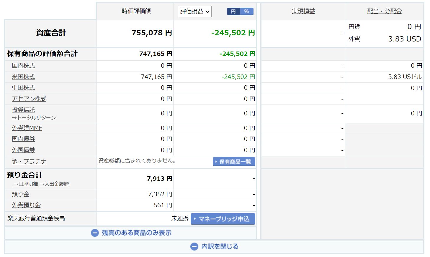
Task: Go to 中国株式 link
Action: click(x=23, y=88)
